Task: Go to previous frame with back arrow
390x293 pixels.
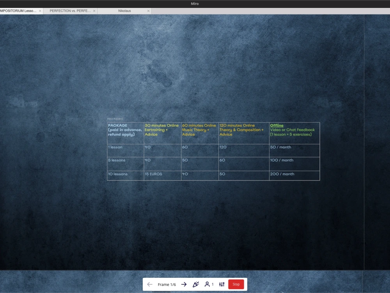Action: (x=149, y=284)
